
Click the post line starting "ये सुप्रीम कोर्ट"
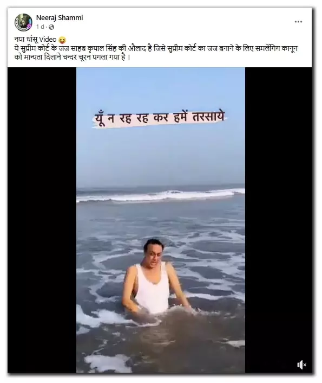point(156,49)
